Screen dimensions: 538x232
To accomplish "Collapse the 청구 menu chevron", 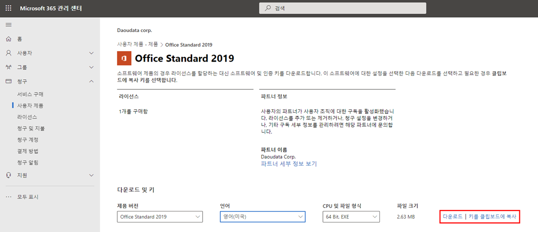I will [x=92, y=81].
